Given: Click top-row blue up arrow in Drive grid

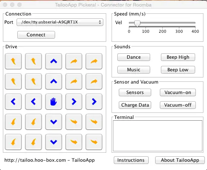Looking at the screenshot, I should coord(54,61).
